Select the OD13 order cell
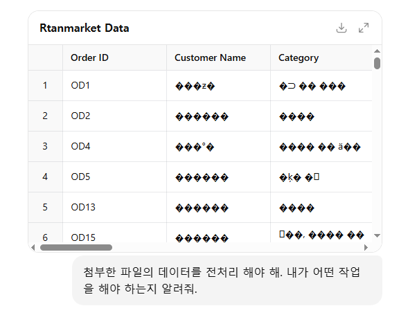Image resolution: width=399 pixels, height=315 pixels. (115, 208)
